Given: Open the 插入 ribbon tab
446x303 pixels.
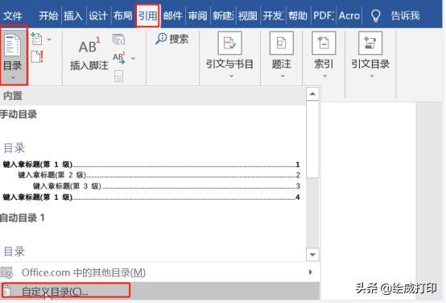Looking at the screenshot, I should point(72,15).
